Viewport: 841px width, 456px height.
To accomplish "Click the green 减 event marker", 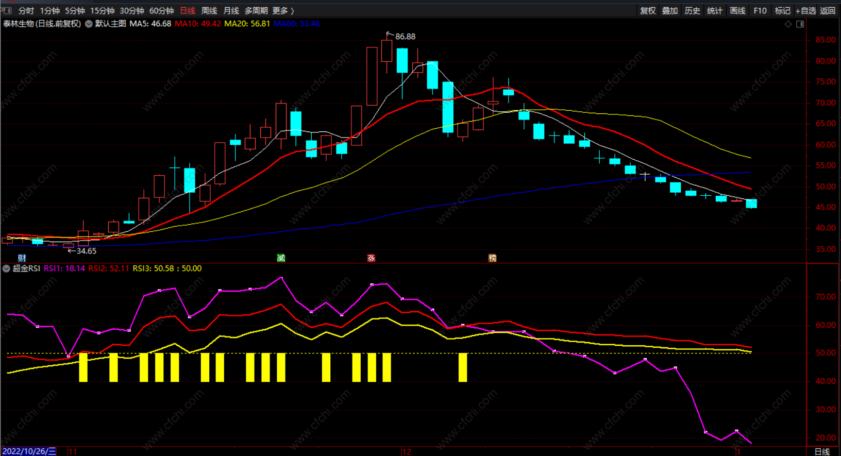I will pyautogui.click(x=281, y=258).
